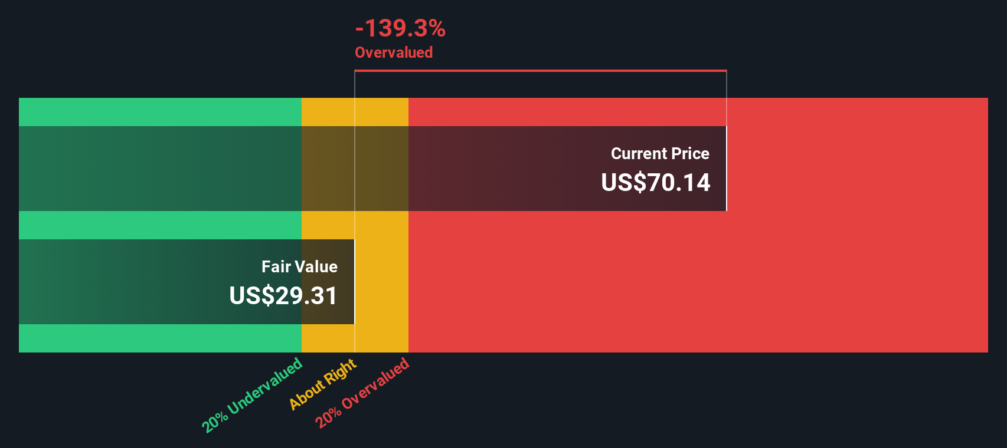Click the white marker ending the Current Price bar
Image resolution: width=1007 pixels, height=448 pixels.
click(x=727, y=169)
